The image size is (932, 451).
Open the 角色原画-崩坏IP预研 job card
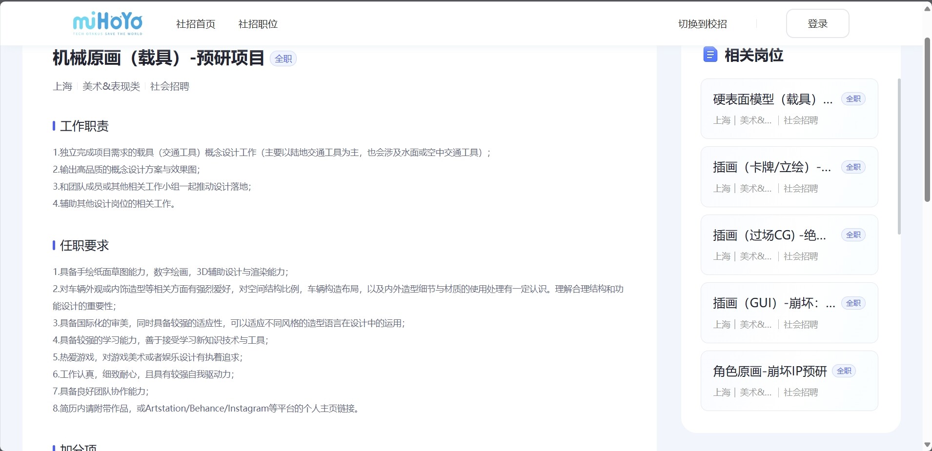point(789,381)
